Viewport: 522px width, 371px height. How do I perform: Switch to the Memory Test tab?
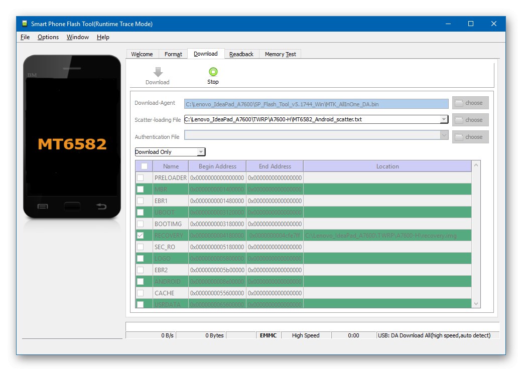click(x=280, y=54)
